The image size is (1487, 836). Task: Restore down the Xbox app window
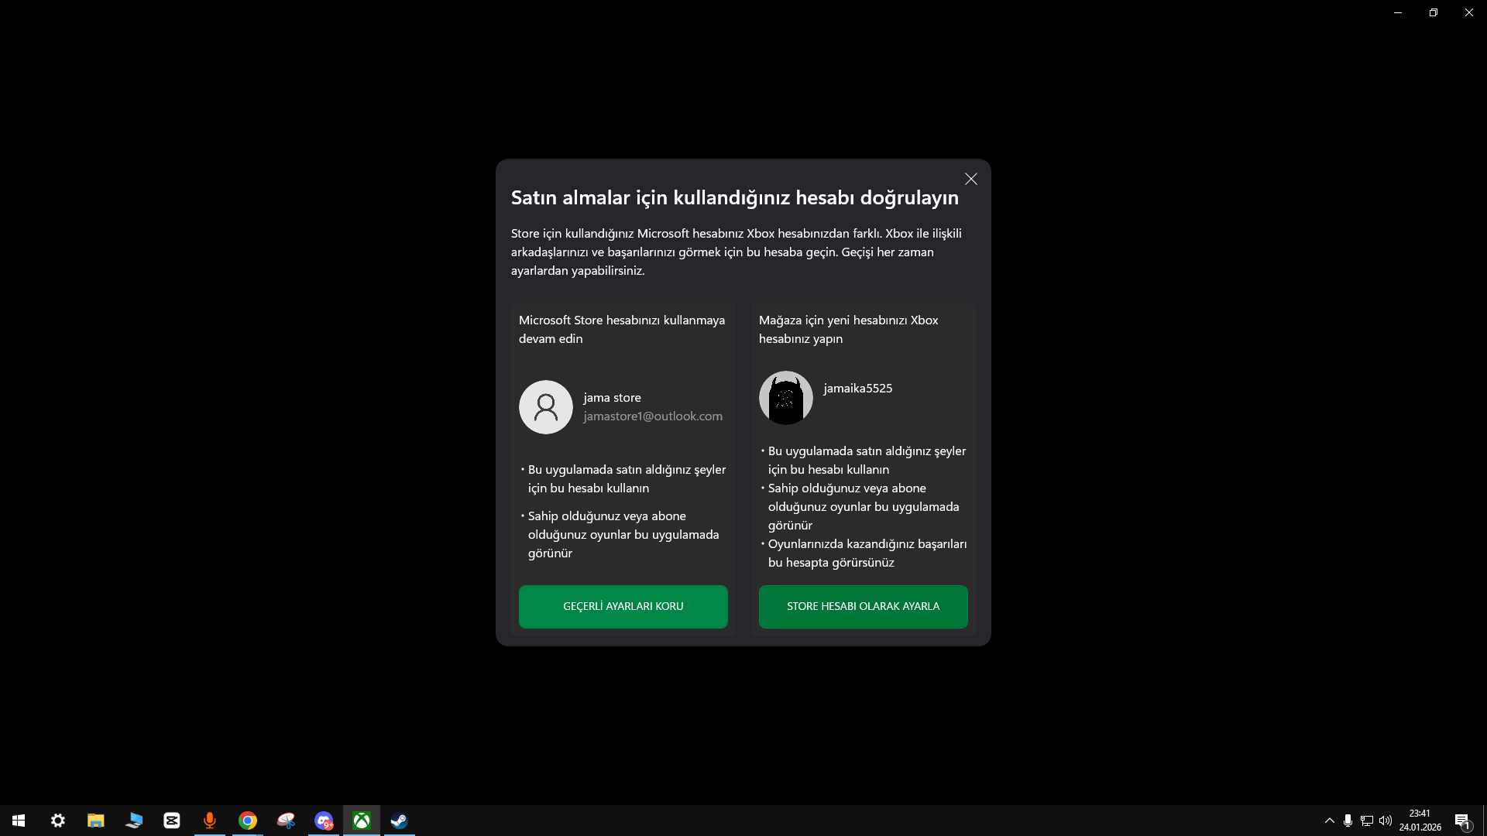pyautogui.click(x=1434, y=12)
